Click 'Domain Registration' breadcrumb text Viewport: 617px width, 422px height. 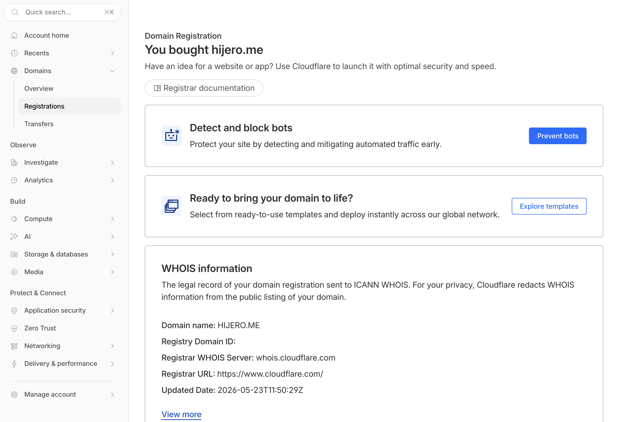pyautogui.click(x=183, y=36)
